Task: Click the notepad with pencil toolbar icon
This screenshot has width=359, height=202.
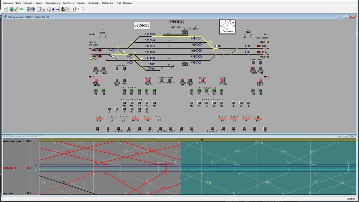Action: pyautogui.click(x=16, y=9)
